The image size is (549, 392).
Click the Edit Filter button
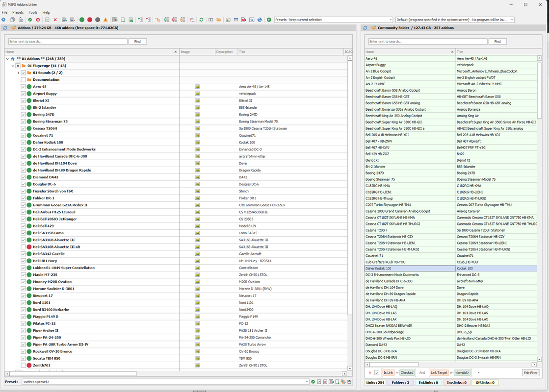530,373
